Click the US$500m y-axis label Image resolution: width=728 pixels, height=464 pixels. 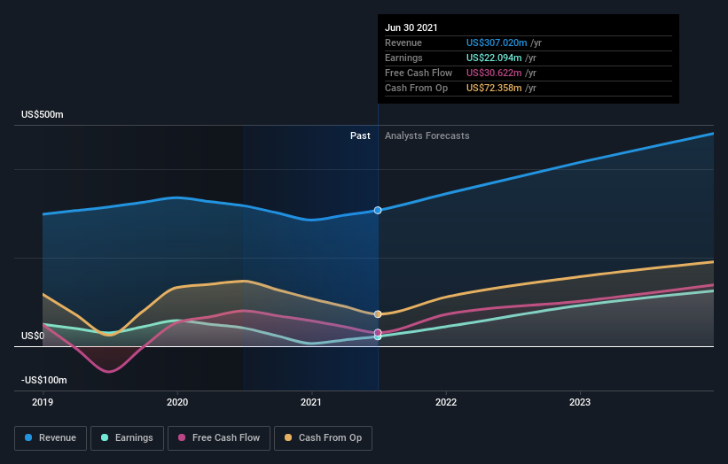(x=43, y=114)
